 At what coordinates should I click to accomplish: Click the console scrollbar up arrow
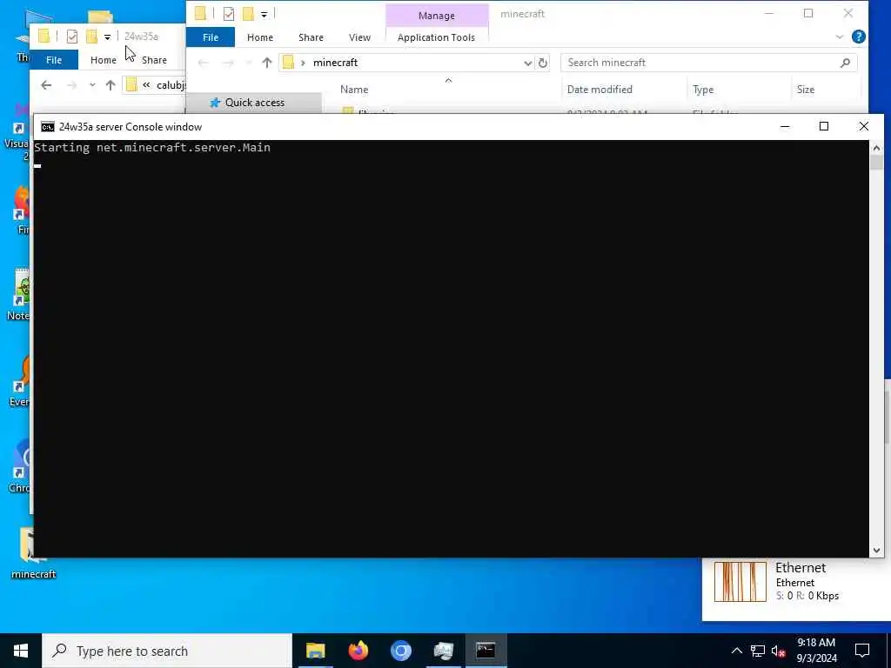876,148
